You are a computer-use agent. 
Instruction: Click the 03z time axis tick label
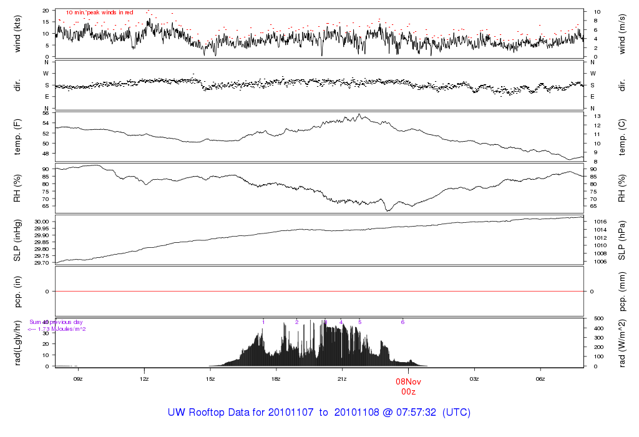[474, 379]
